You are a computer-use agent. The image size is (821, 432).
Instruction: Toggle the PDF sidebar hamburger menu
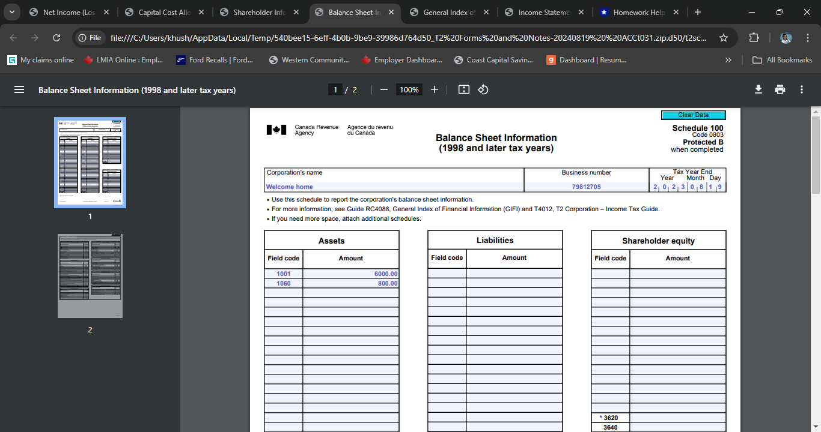point(19,89)
